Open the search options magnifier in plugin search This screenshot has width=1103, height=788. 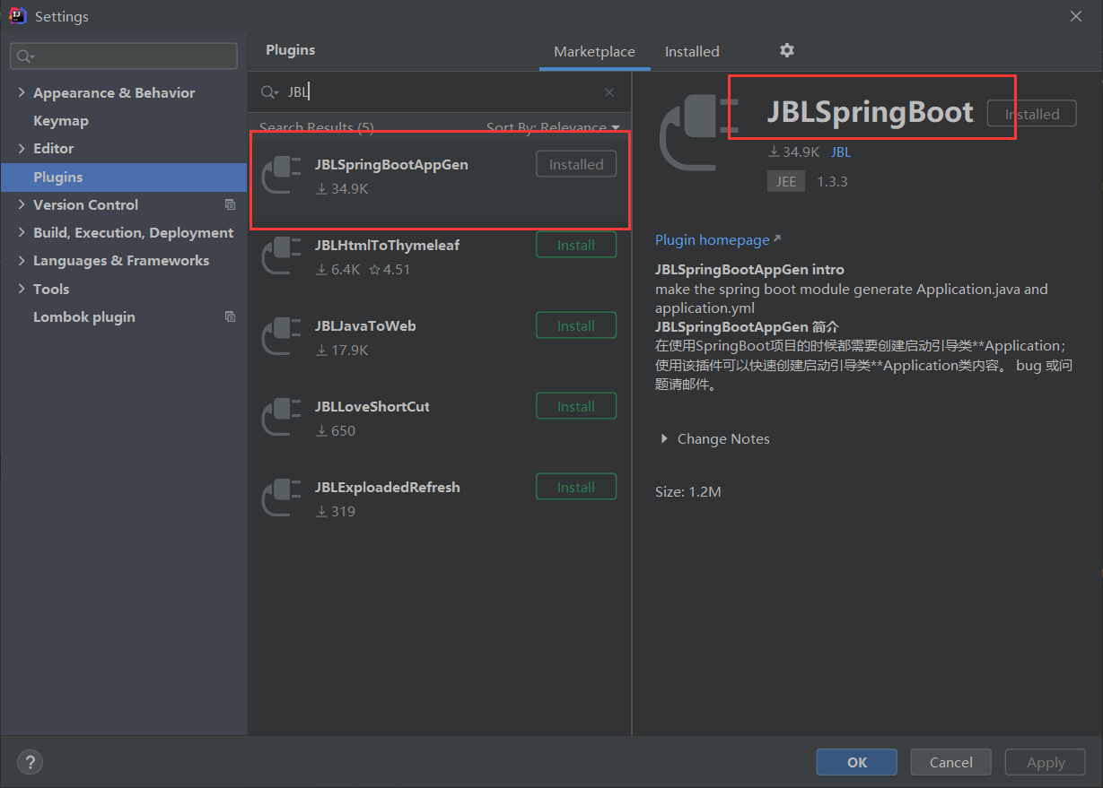pyautogui.click(x=269, y=92)
